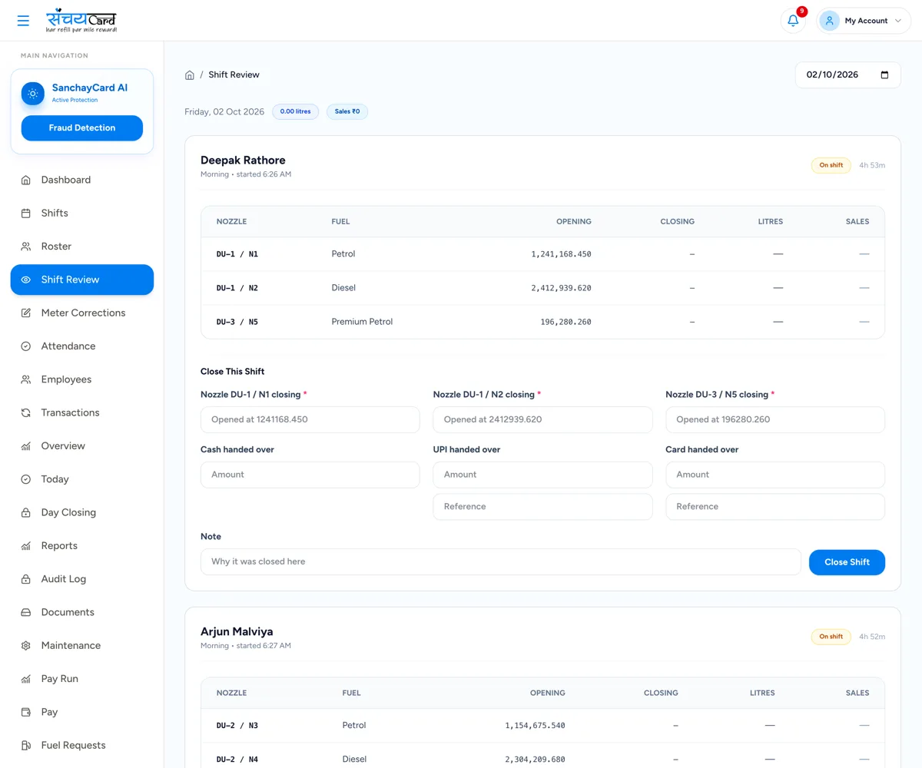
Task: Click the SanchayCard AI sun icon
Action: point(33,94)
